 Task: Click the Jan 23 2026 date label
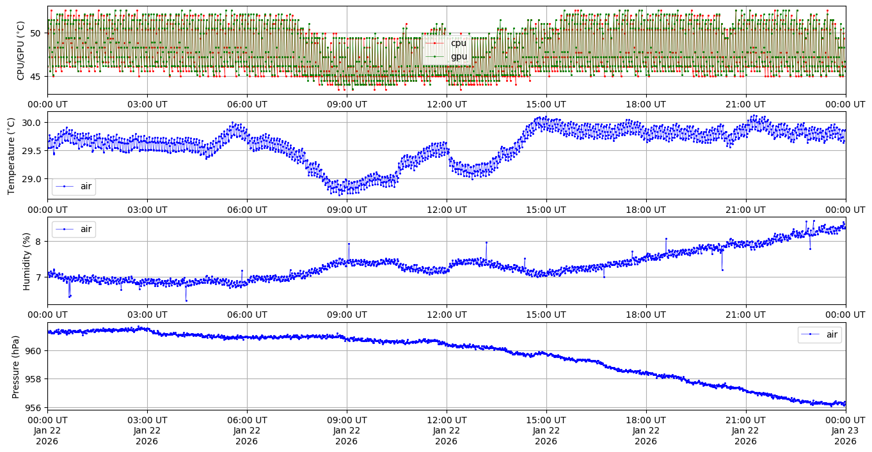(845, 430)
